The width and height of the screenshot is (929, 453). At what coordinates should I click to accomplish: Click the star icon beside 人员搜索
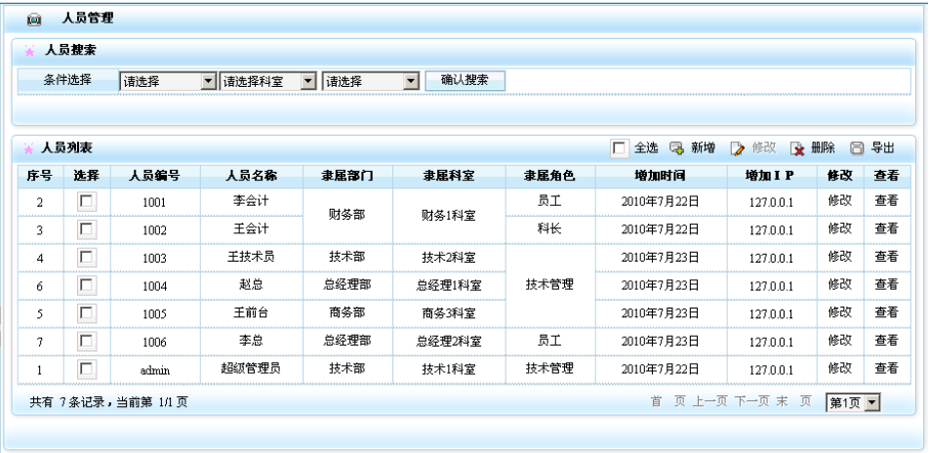[x=29, y=51]
